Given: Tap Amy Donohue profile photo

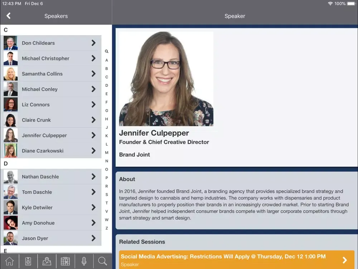Looking at the screenshot, I should pos(10,223).
